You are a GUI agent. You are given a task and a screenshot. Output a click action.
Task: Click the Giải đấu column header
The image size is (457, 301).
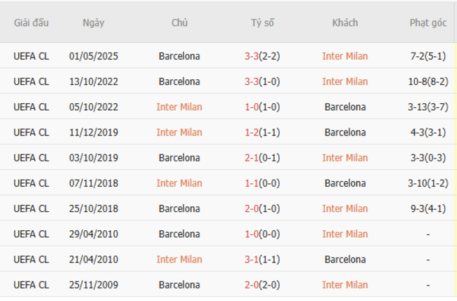[x=31, y=22]
